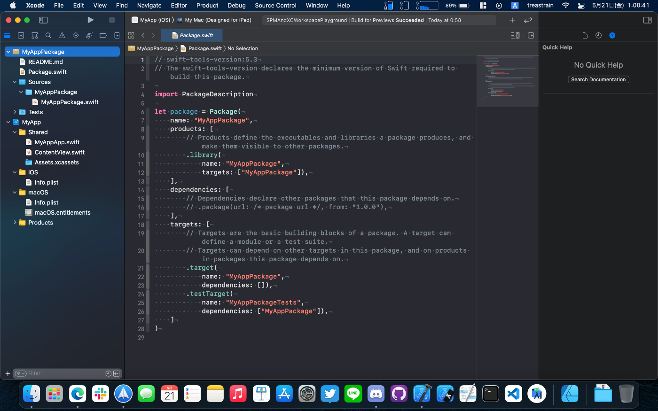Show the Symbol navigator

click(x=34, y=35)
